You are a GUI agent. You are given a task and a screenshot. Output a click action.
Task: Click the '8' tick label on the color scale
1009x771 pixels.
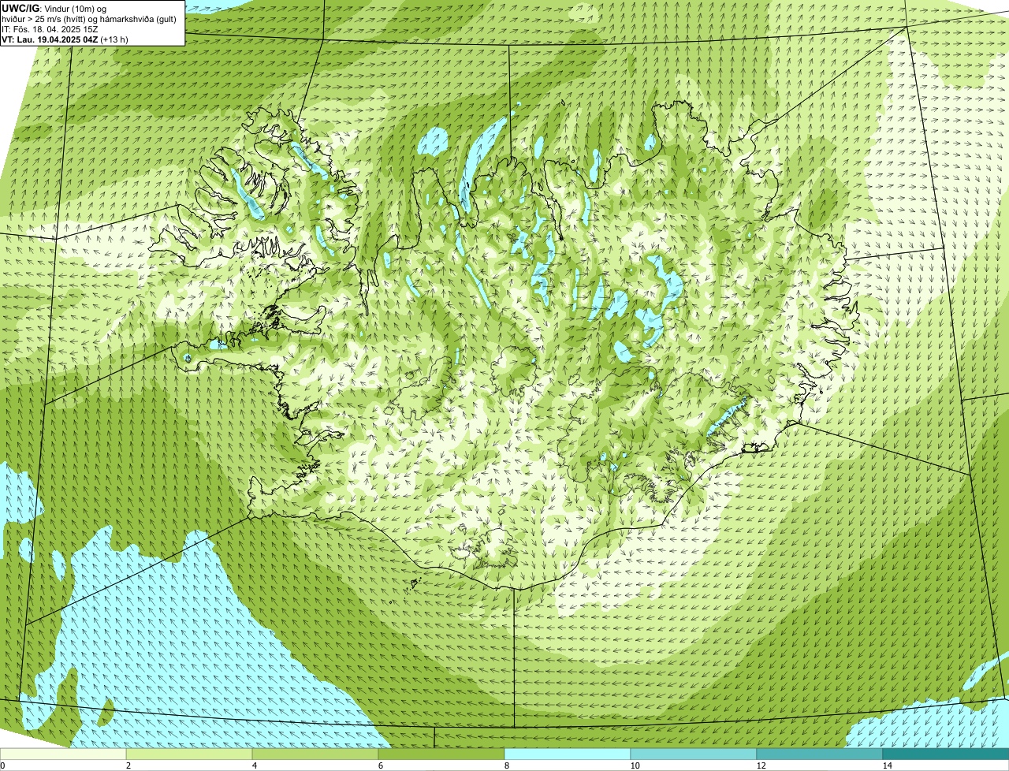[x=506, y=765]
